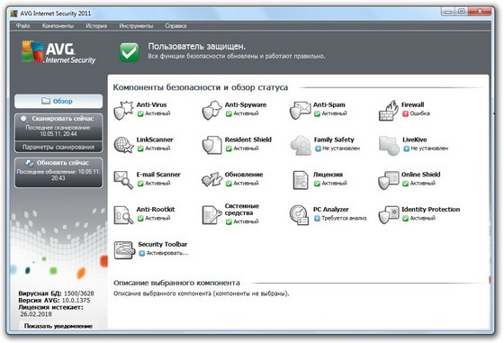Click Показать уведомление at the bottom
This screenshot has height=343, width=504.
pos(58,326)
